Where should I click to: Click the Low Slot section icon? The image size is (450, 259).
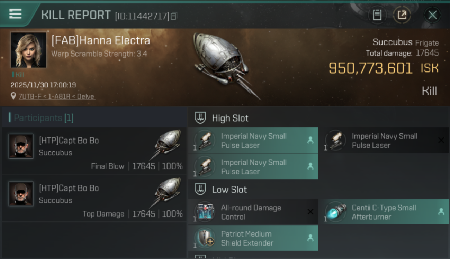tap(201, 189)
